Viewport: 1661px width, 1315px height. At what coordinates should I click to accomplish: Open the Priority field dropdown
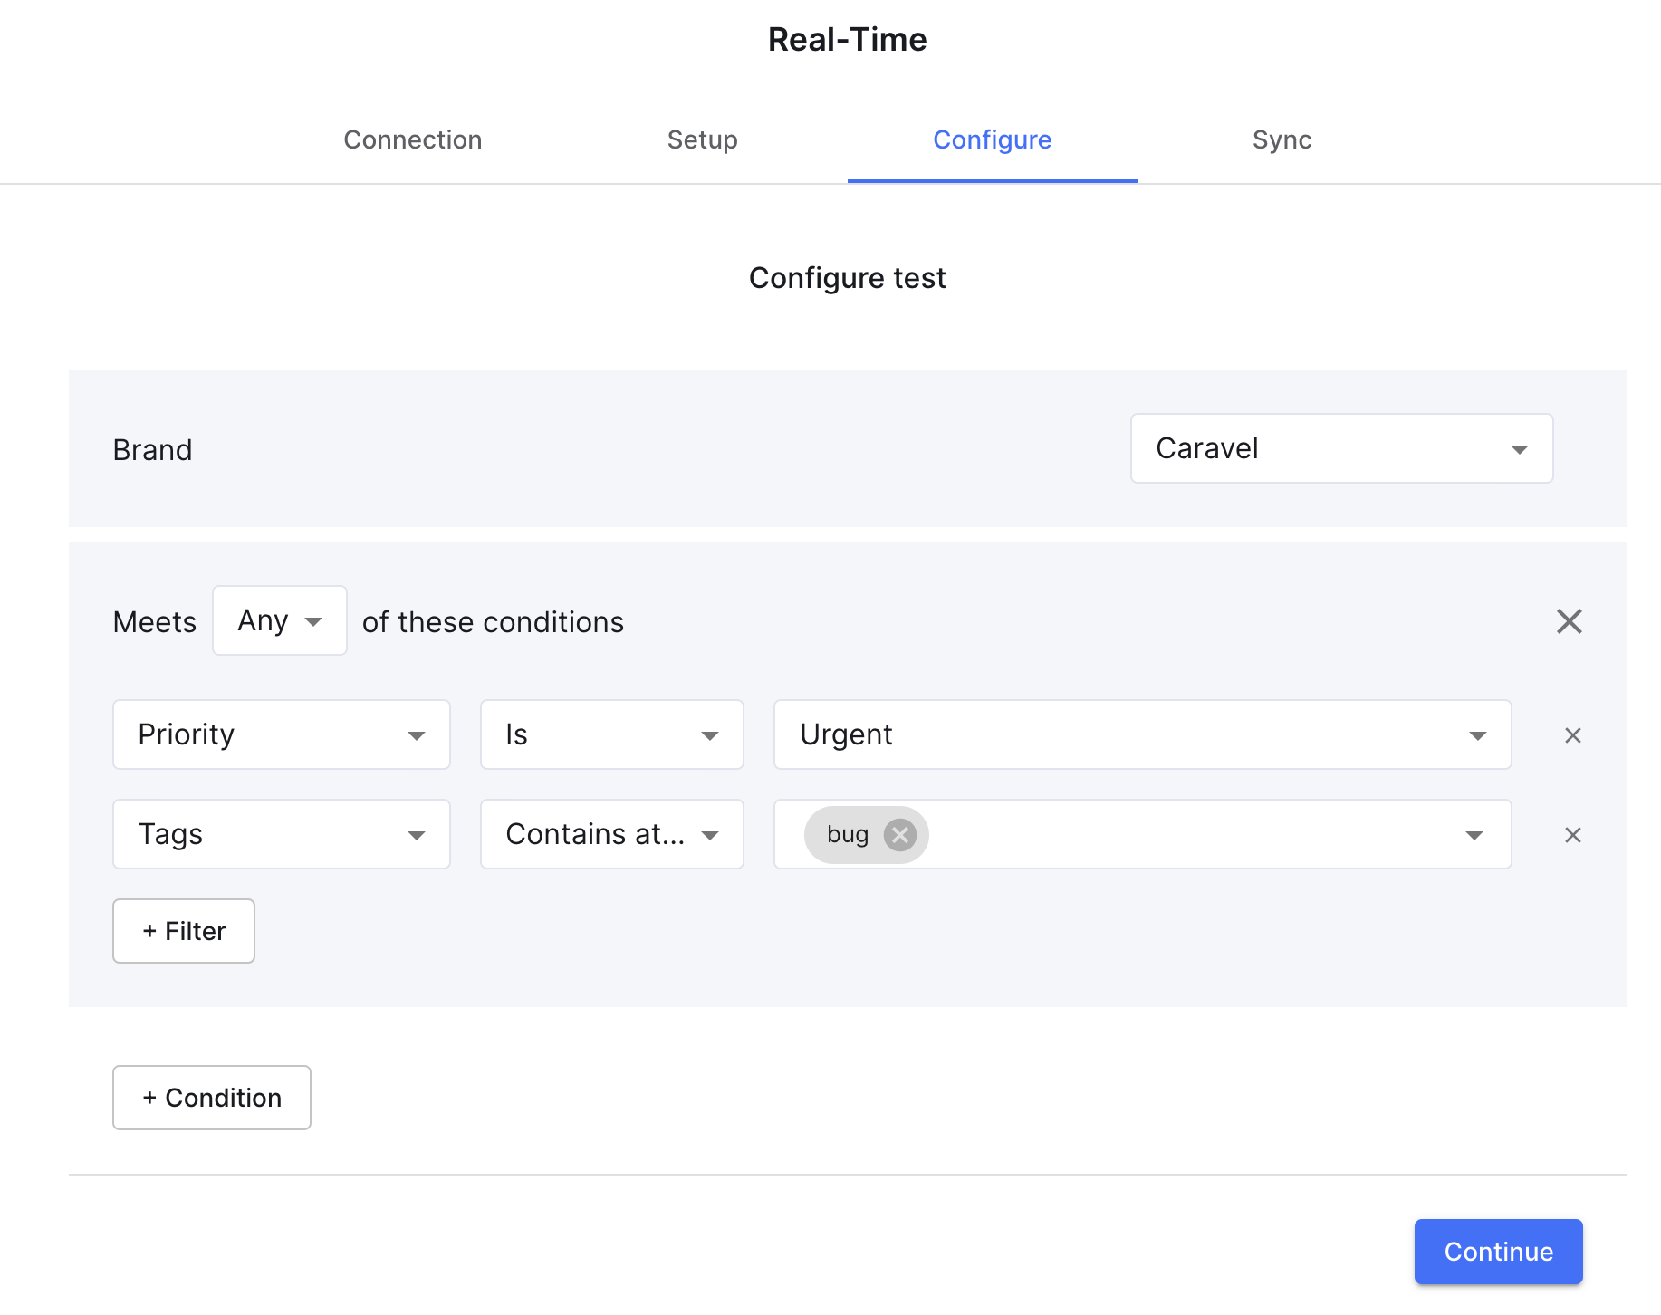[282, 734]
